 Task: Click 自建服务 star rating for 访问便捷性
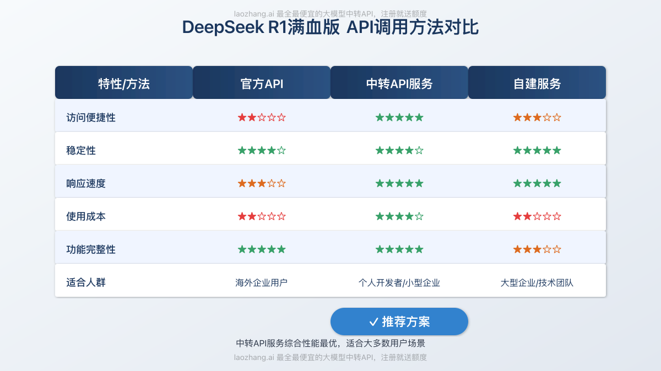[537, 117]
